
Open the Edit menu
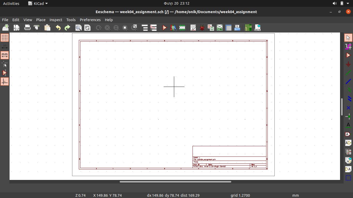click(x=16, y=20)
